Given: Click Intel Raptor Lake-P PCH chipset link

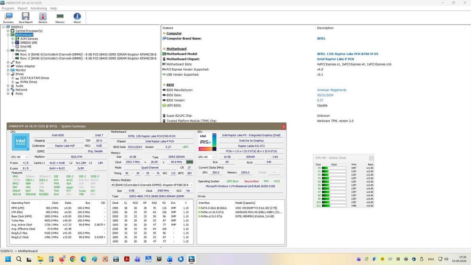Looking at the screenshot, I should [335, 59].
